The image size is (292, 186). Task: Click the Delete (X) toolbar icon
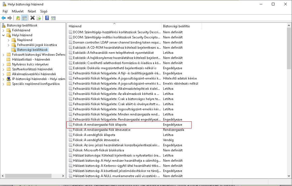click(32, 18)
